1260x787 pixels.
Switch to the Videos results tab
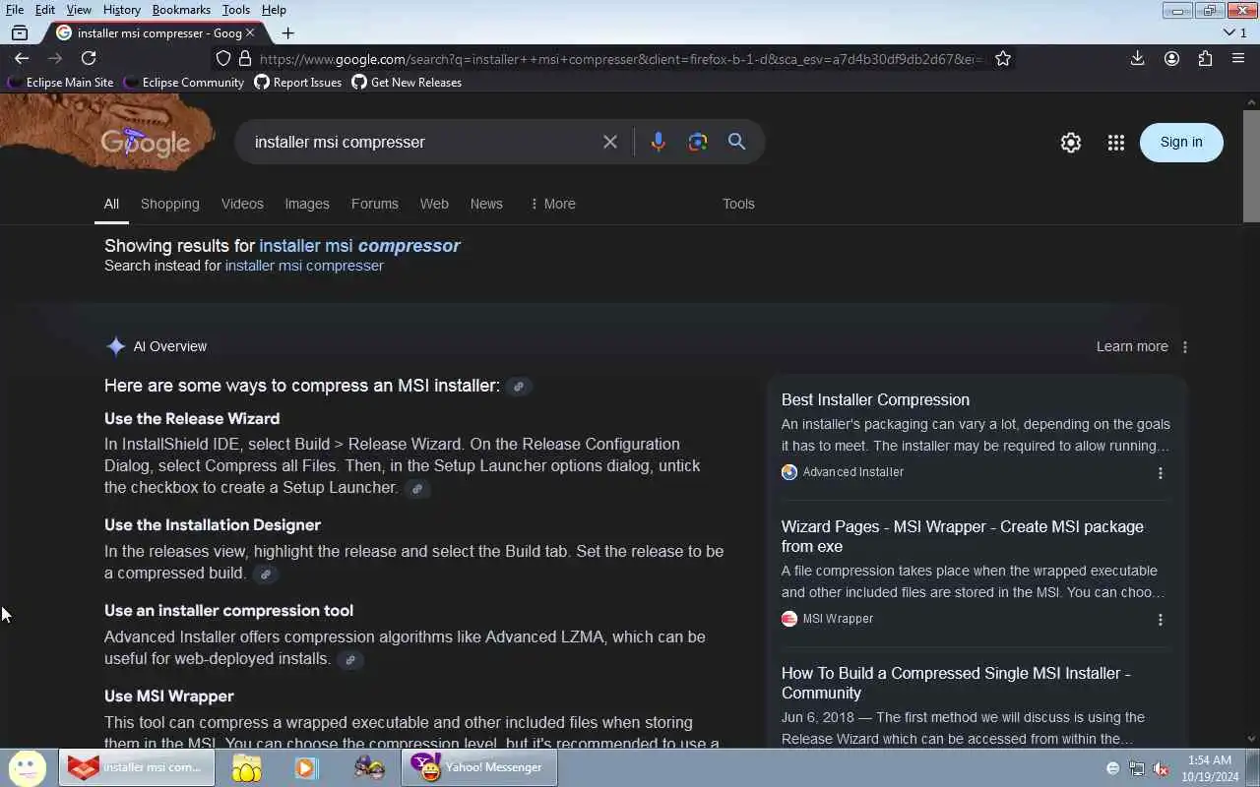(x=242, y=204)
